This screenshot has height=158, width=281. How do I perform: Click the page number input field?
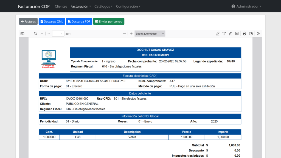58,34
